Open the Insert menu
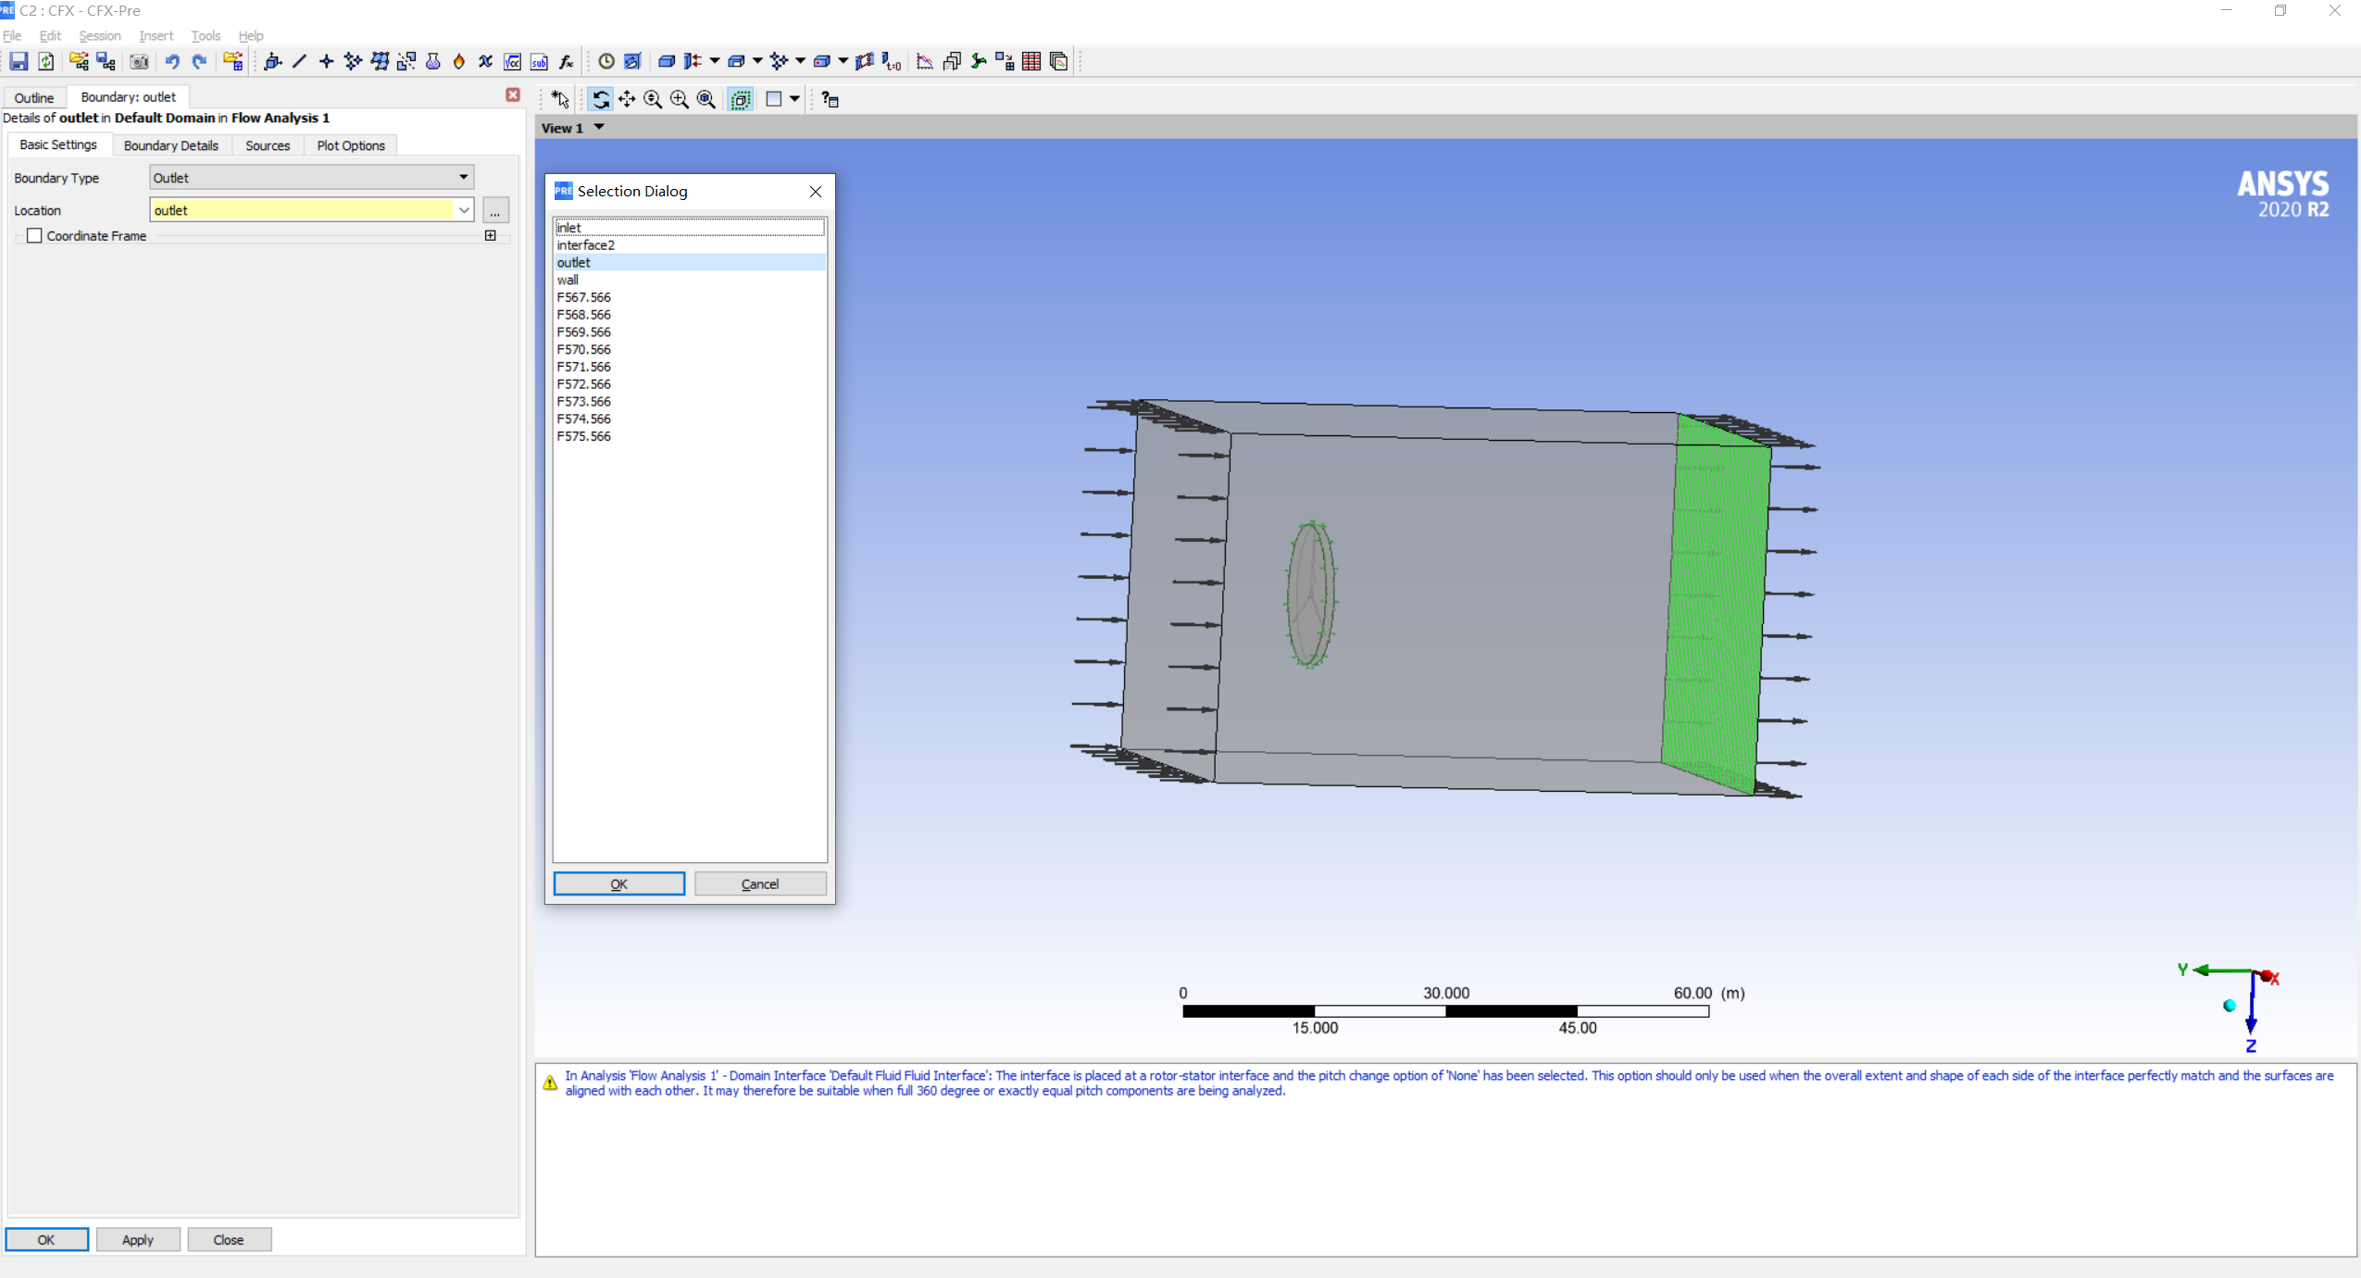This screenshot has width=2361, height=1278. 156,35
